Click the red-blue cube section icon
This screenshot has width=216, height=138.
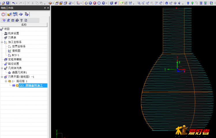point(116,3)
